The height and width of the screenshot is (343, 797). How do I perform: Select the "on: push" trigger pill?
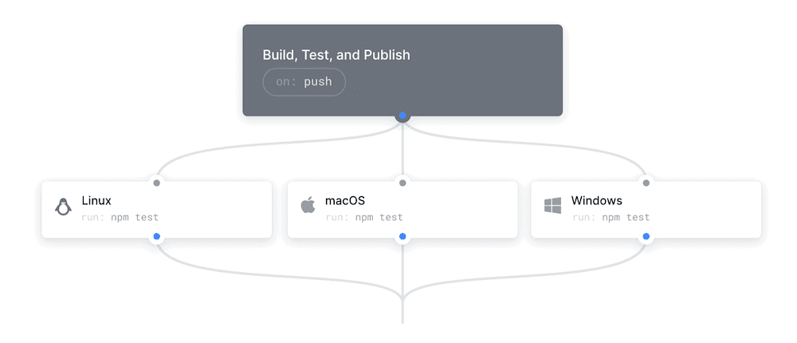coord(304,82)
